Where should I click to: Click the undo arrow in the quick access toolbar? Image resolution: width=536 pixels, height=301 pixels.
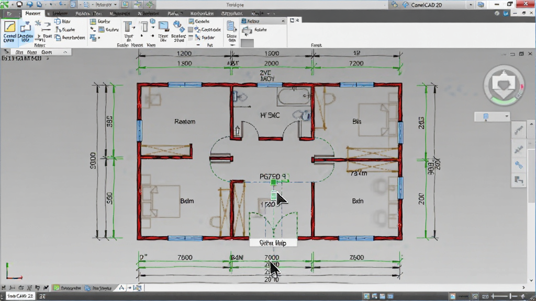point(62,4)
